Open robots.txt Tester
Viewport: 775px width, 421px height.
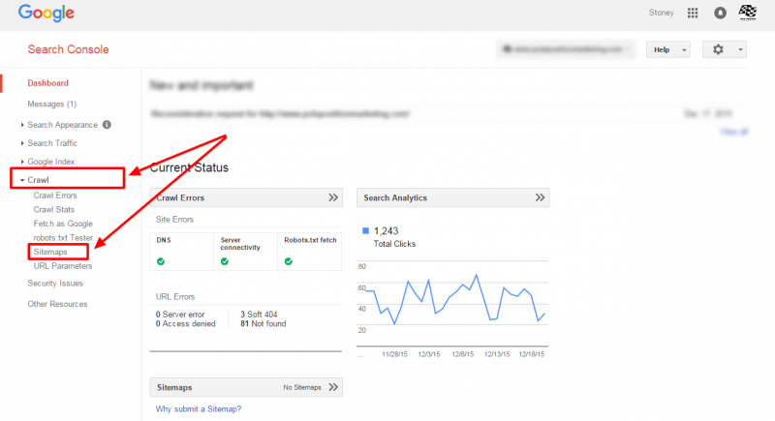63,238
